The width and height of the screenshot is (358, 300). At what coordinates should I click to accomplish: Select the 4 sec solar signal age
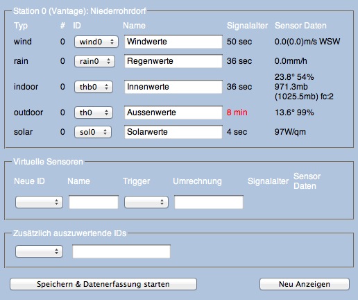(237, 132)
